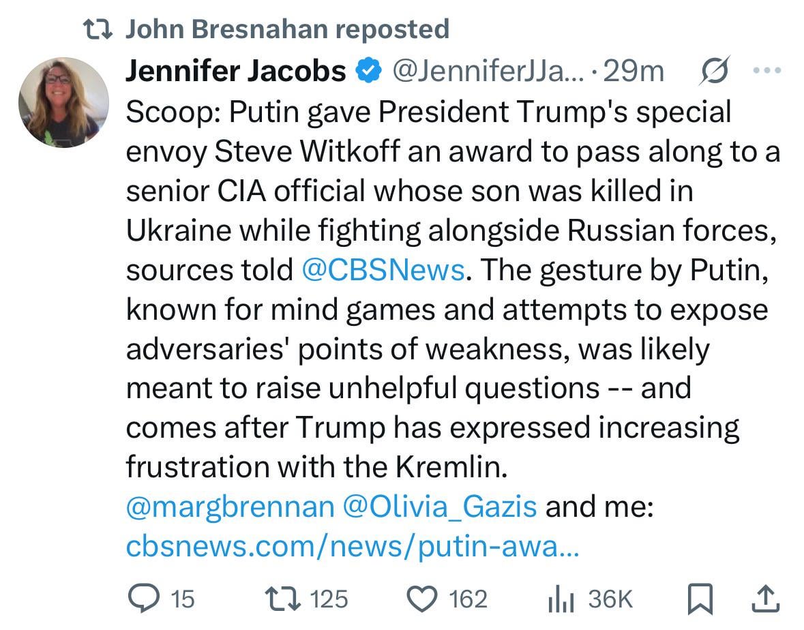Viewport: 804px width, 630px height.
Task: Open Jennifer Jacobs profile picture
Action: 63,102
